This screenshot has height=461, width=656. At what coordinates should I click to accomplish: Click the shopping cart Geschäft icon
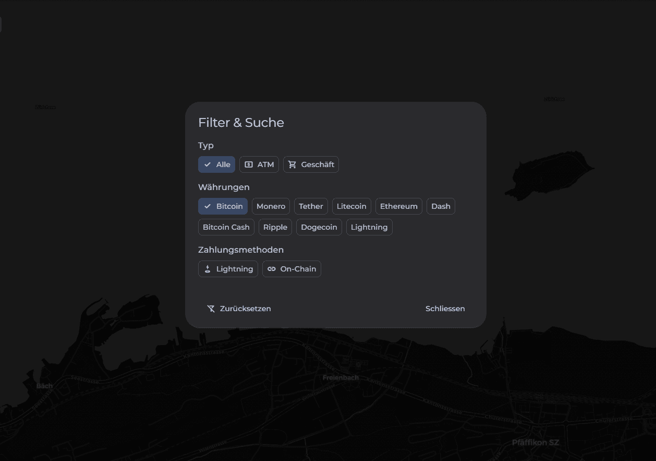click(x=292, y=164)
